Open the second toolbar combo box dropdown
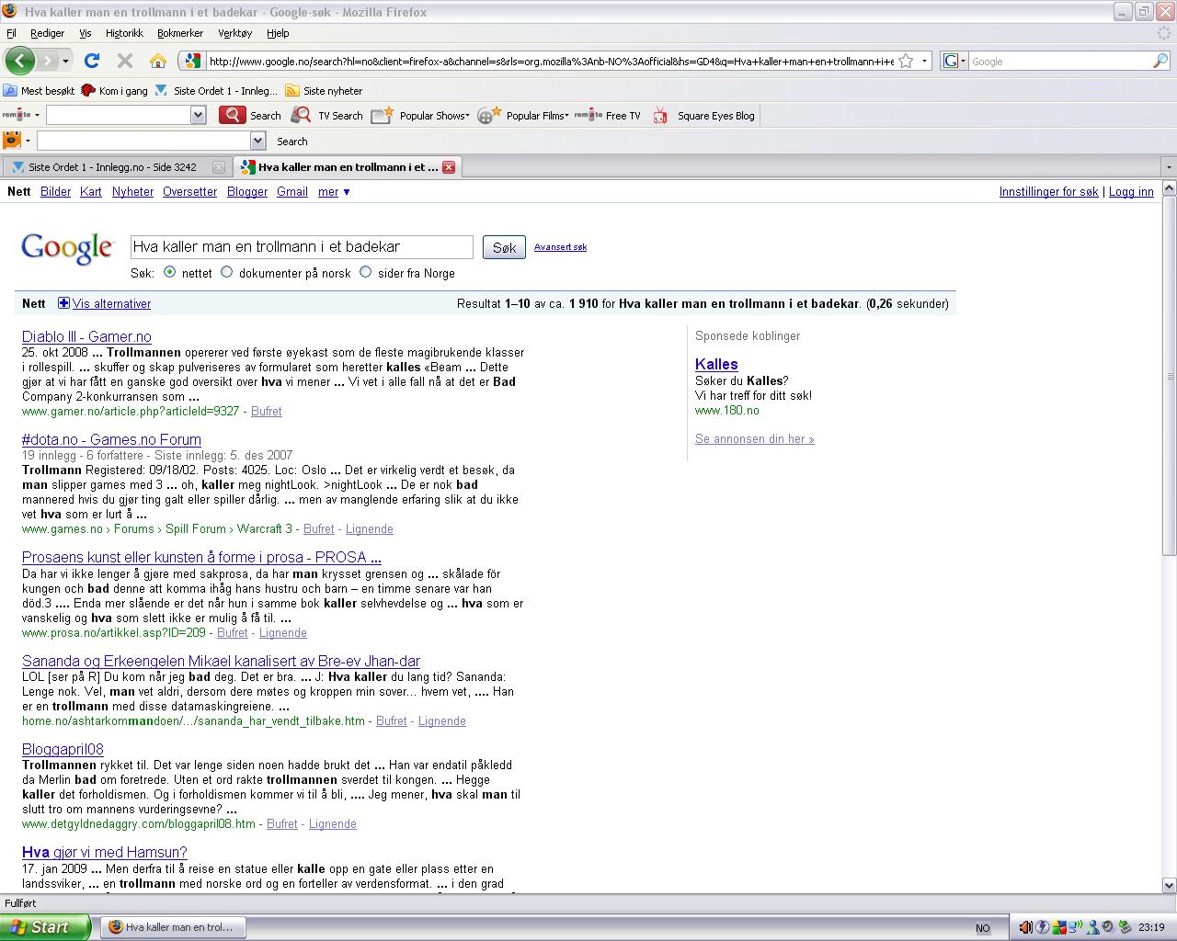1177x941 pixels. (x=258, y=141)
